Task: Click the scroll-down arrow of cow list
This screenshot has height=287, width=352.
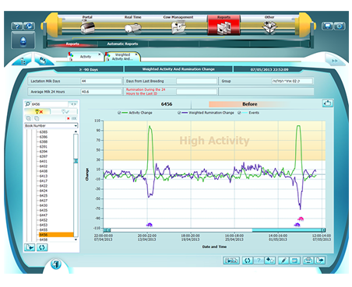Action: tap(76, 240)
